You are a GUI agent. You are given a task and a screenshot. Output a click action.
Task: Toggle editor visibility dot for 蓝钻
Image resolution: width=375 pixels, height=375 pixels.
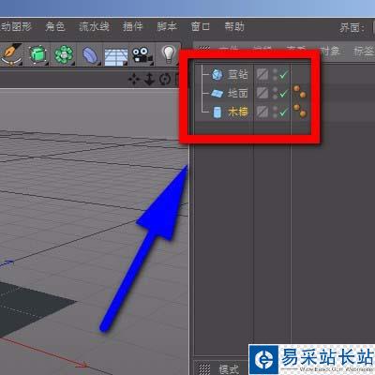(x=275, y=71)
